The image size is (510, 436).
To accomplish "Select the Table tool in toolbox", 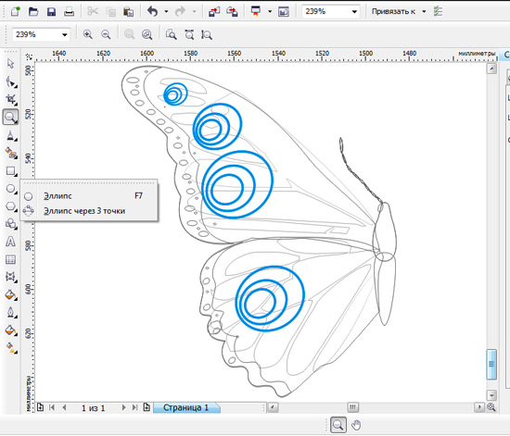I will tap(10, 259).
